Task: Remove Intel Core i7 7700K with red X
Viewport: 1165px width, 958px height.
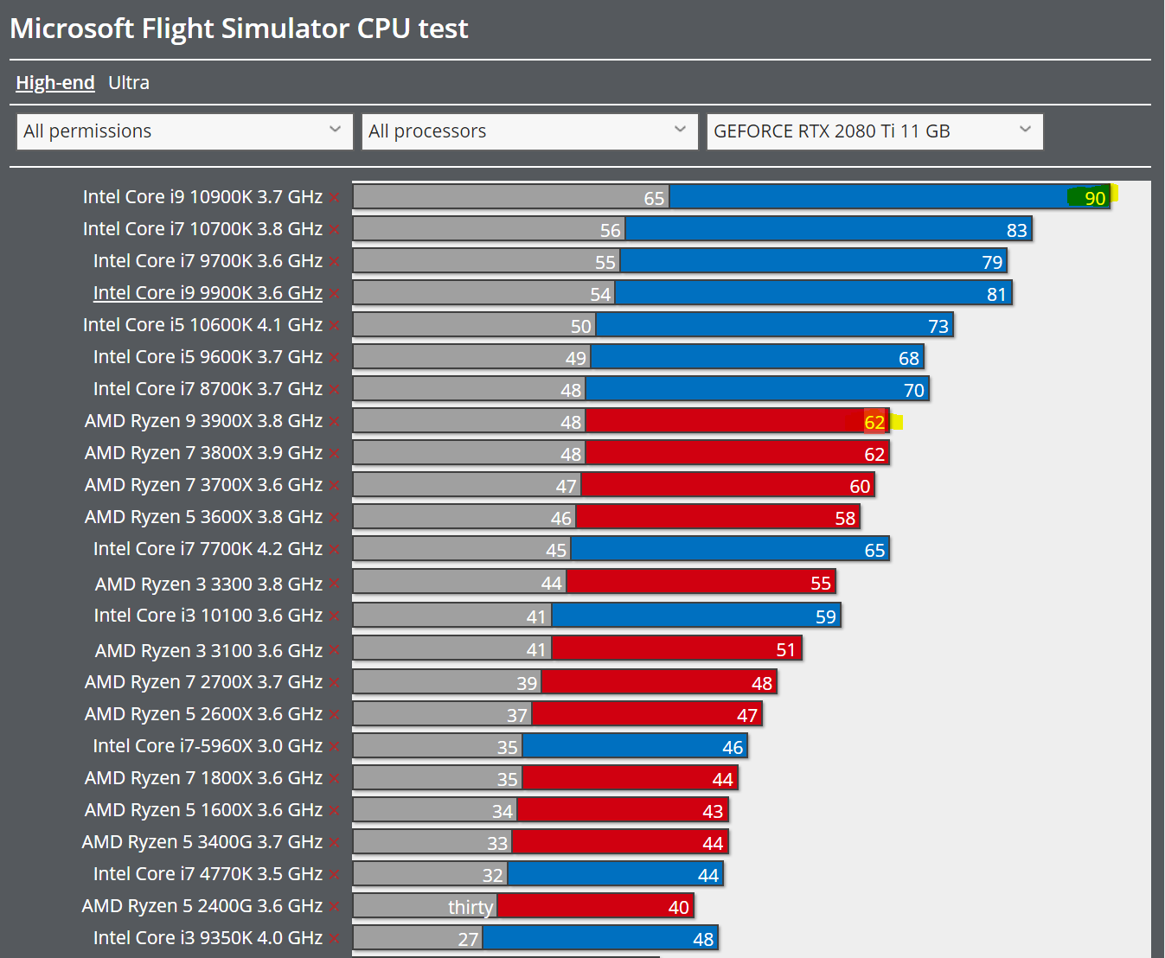Action: 334,550
